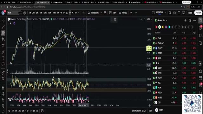203x114 pixels.
Task: Click the undo arrow
Action: tap(131, 13)
